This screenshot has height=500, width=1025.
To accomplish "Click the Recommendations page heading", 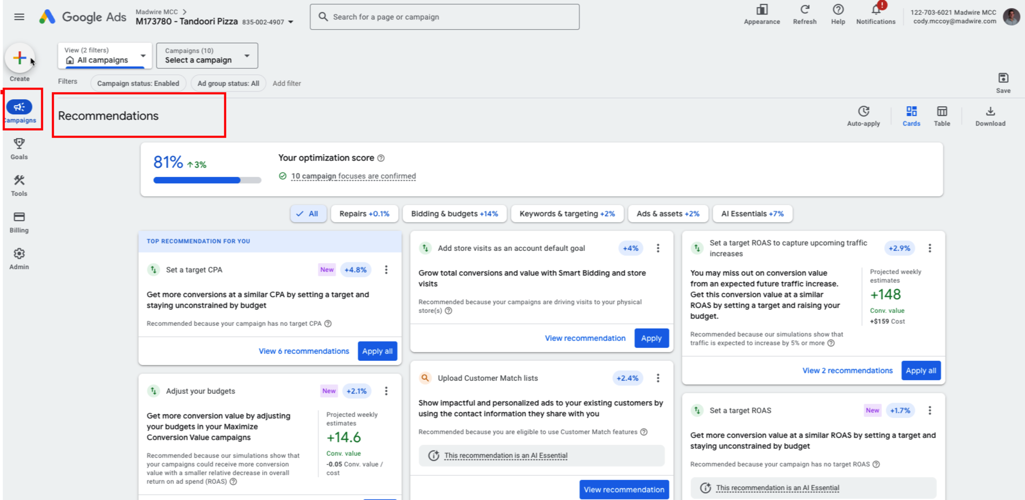I will (x=108, y=116).
